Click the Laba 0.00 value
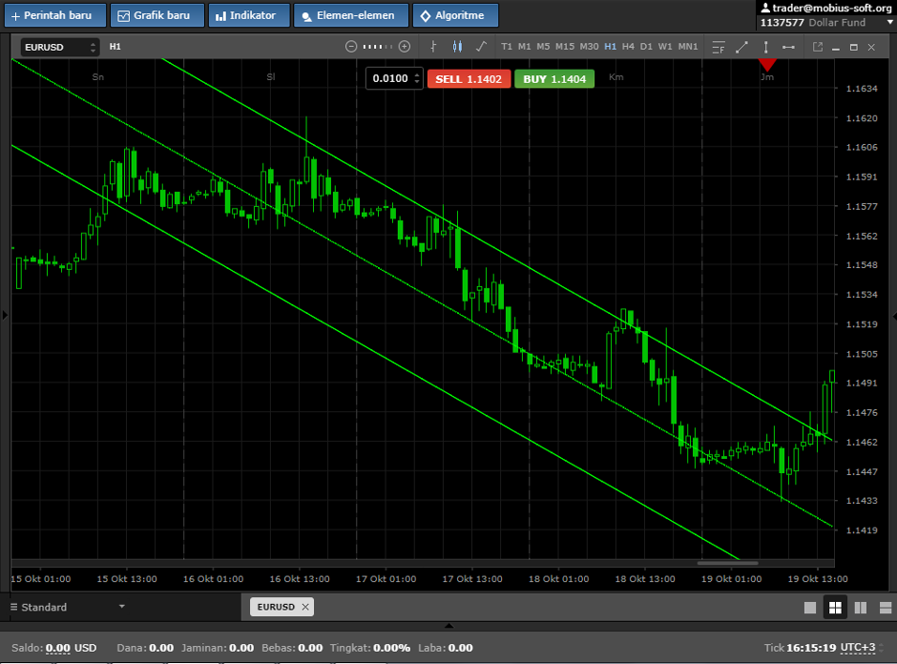The height and width of the screenshot is (664, 897). [461, 648]
